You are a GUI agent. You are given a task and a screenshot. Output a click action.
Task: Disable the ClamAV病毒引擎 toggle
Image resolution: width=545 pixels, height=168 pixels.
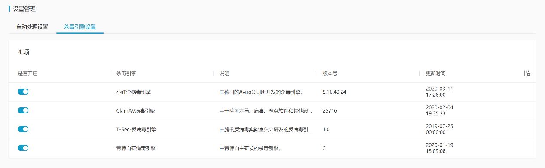point(23,110)
